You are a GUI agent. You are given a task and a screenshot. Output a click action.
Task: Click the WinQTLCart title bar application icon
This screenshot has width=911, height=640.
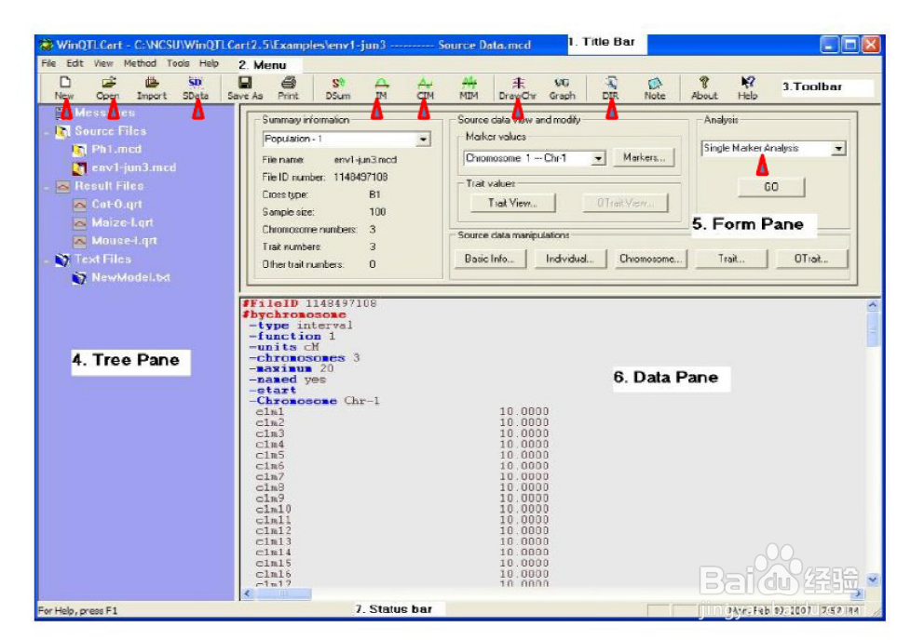[x=47, y=45]
